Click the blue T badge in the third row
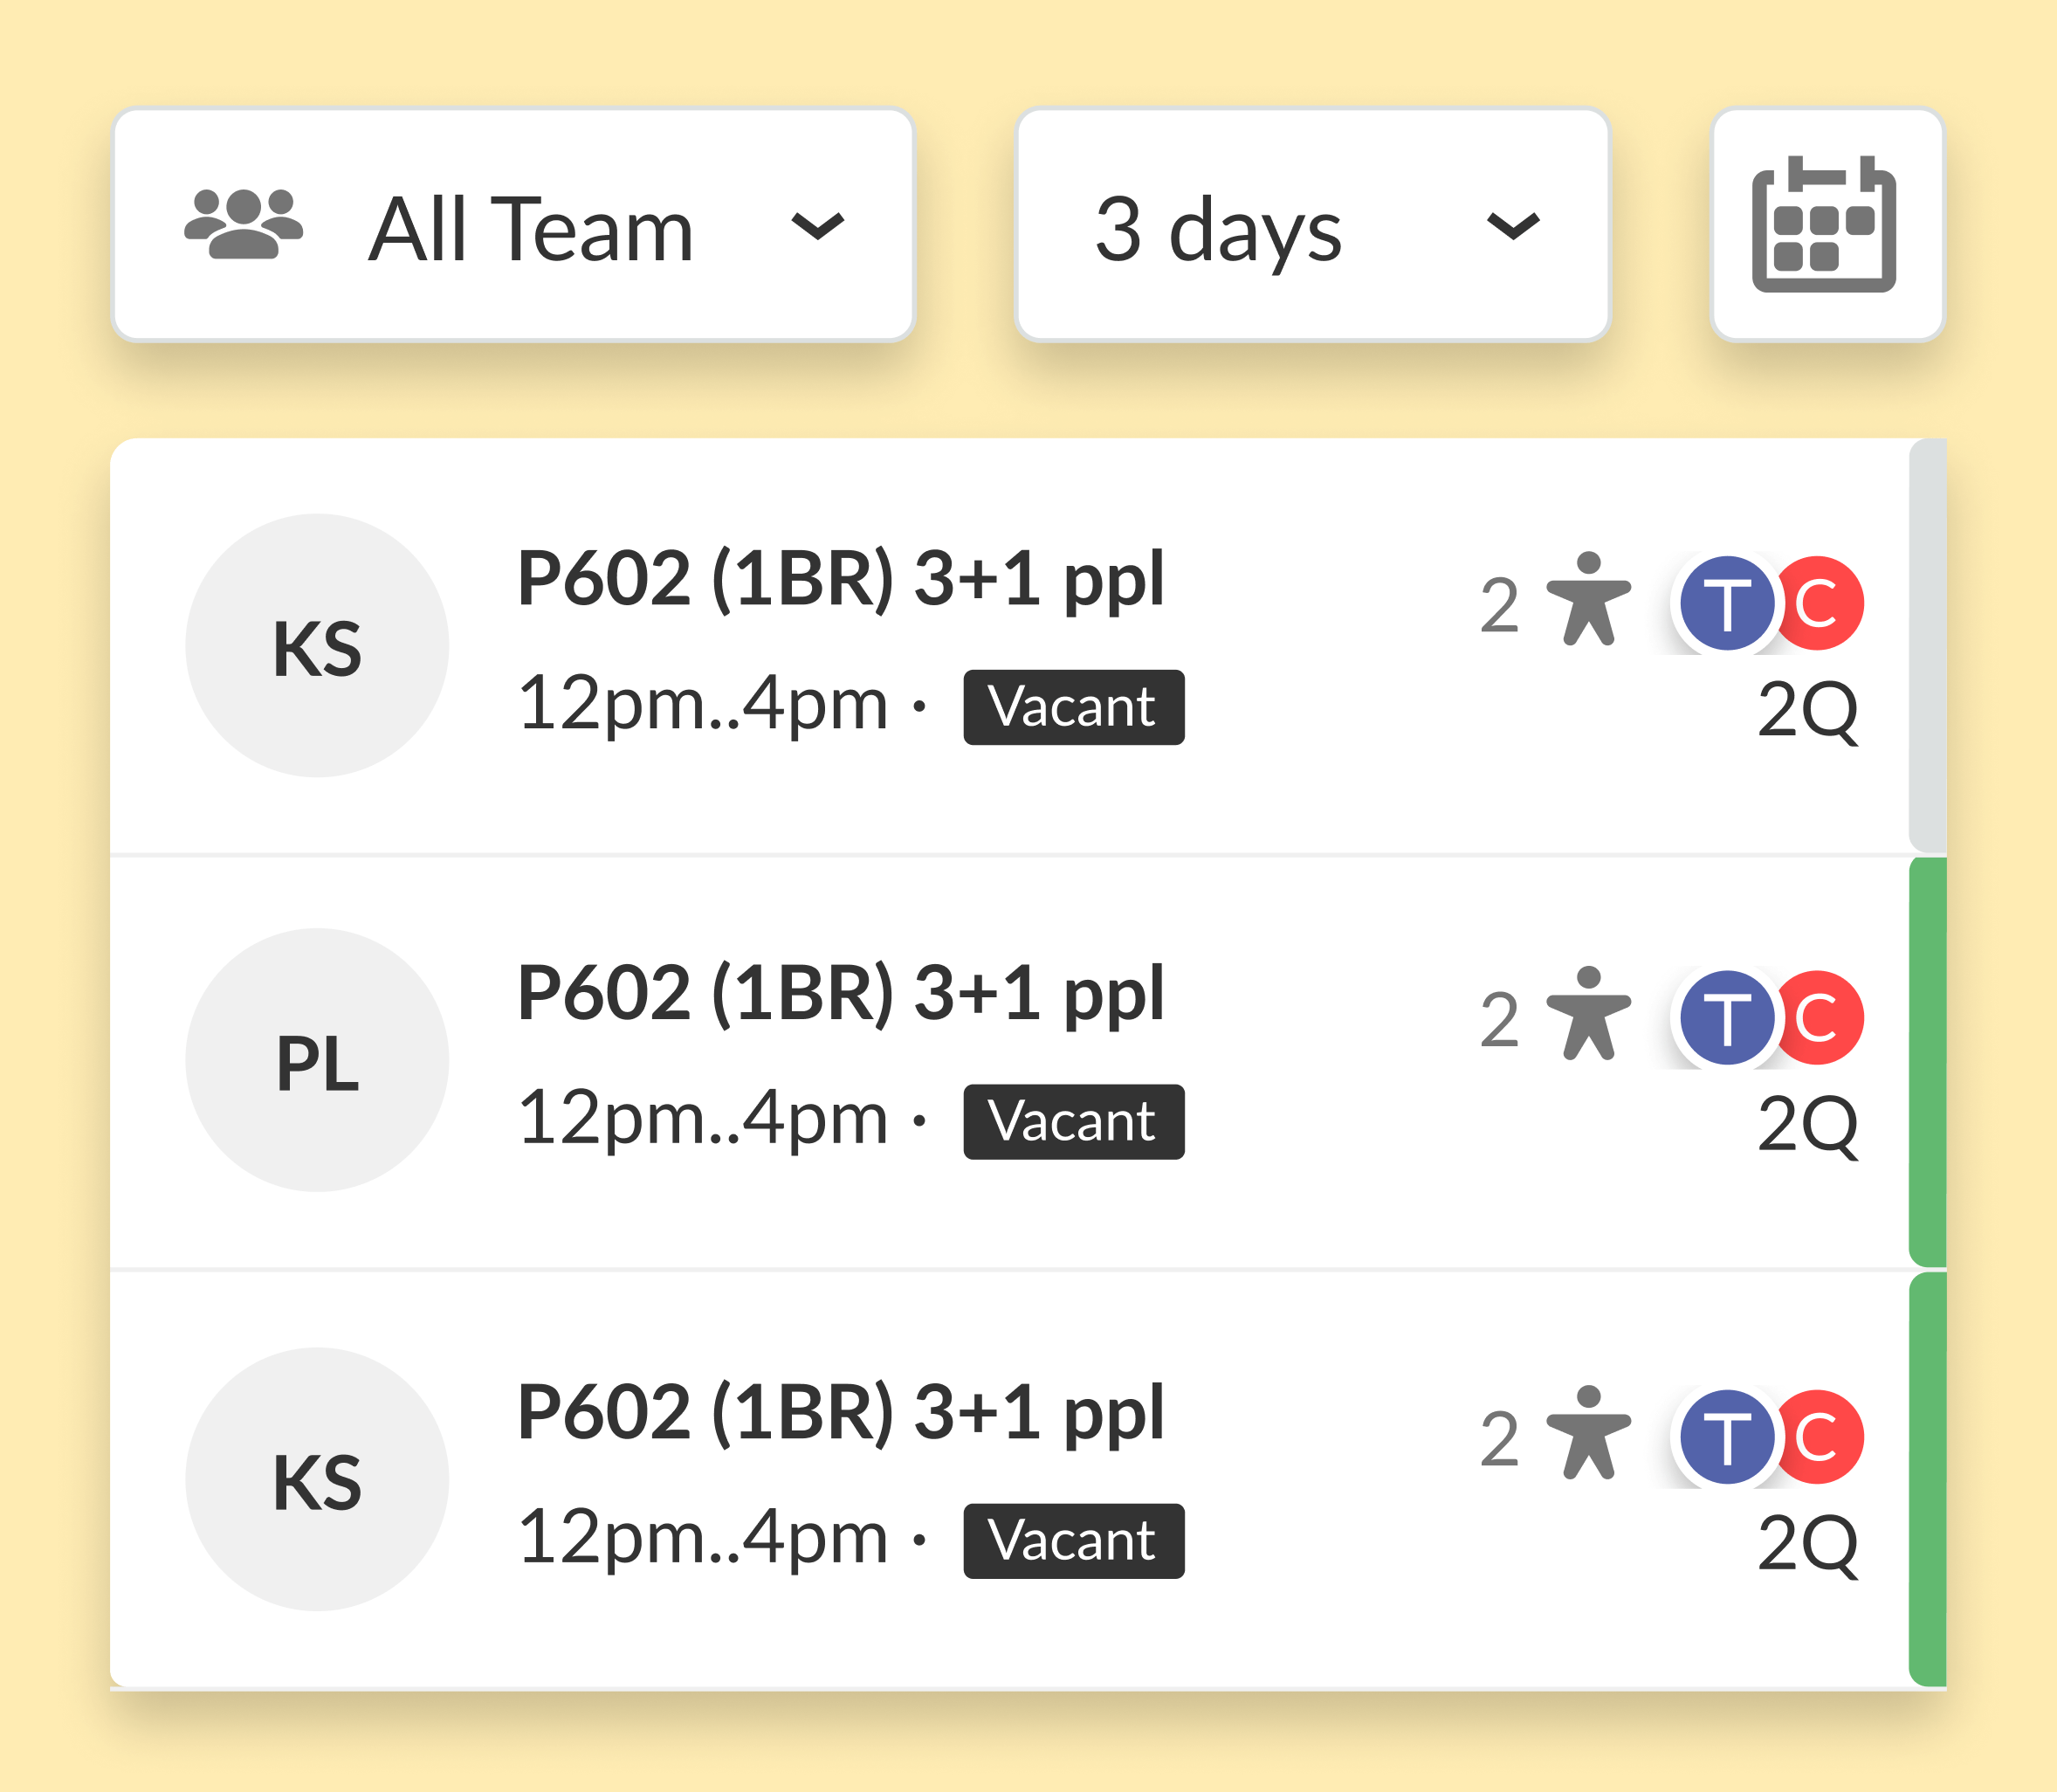The width and height of the screenshot is (2057, 1792). coord(1727,1437)
